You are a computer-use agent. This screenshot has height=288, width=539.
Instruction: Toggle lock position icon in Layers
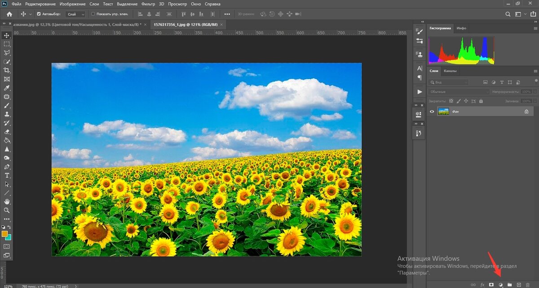(466, 101)
